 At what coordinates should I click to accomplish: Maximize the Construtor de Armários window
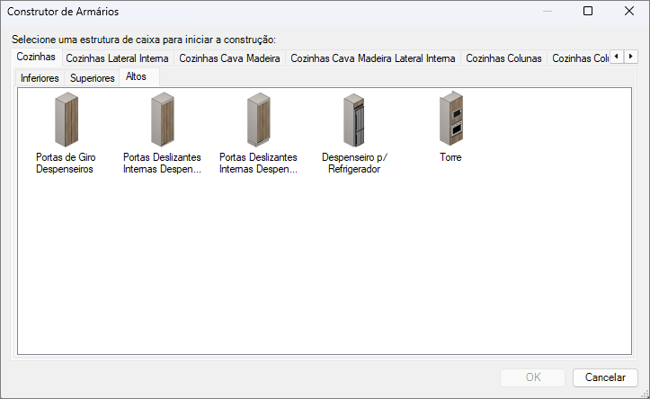(x=588, y=11)
